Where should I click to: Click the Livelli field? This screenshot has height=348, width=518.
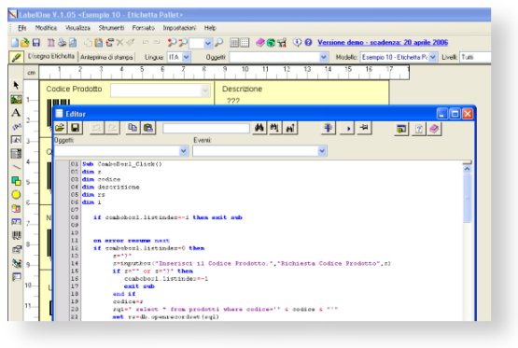476,57
